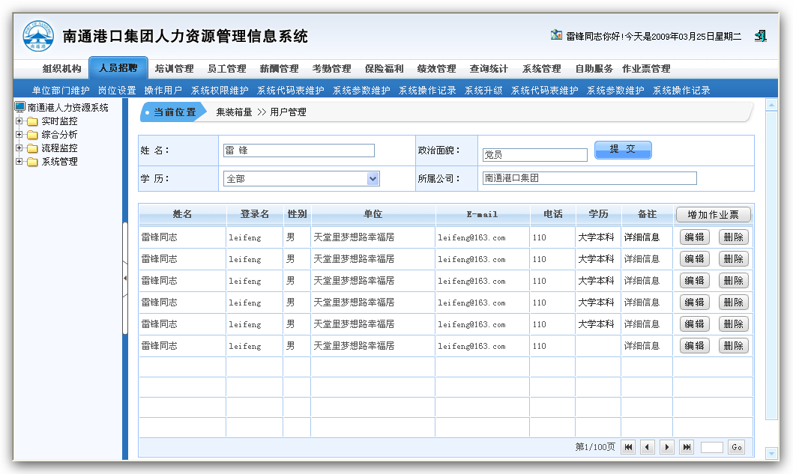
Task: Click the next-page arrow icon
Action: tap(667, 446)
